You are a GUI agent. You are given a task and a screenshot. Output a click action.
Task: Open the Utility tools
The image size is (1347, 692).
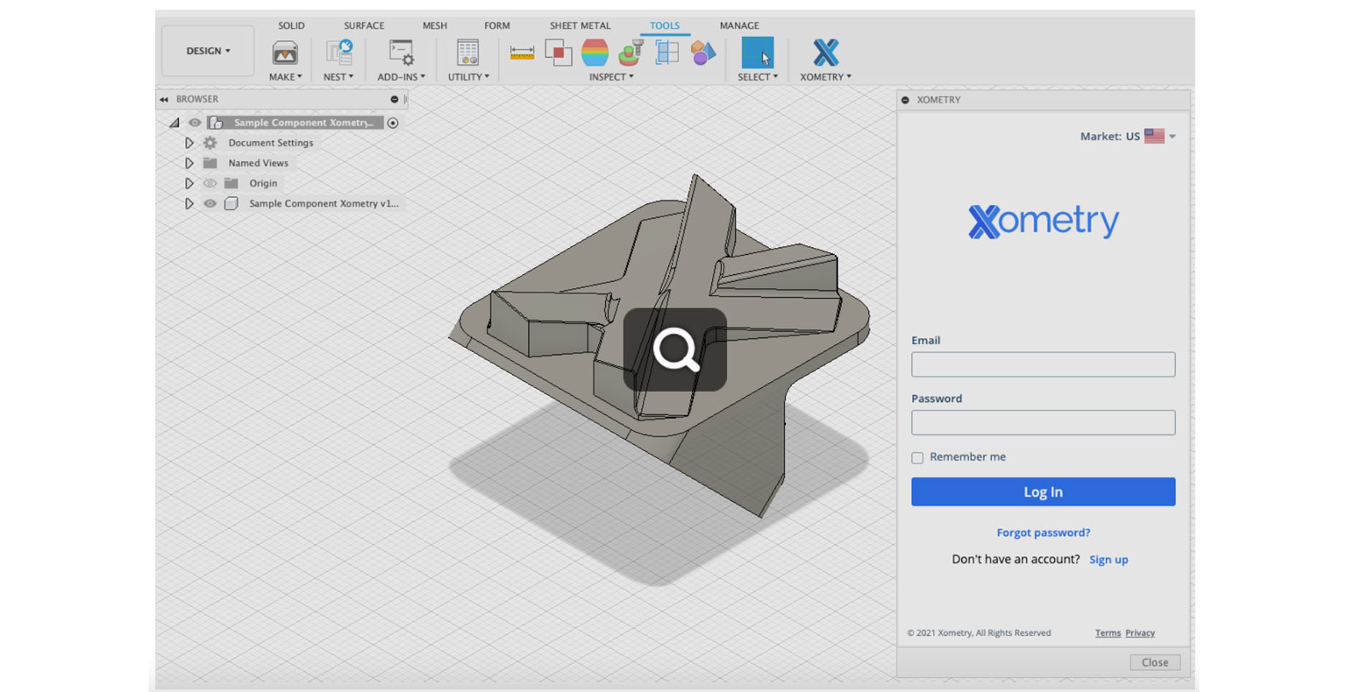point(467,53)
